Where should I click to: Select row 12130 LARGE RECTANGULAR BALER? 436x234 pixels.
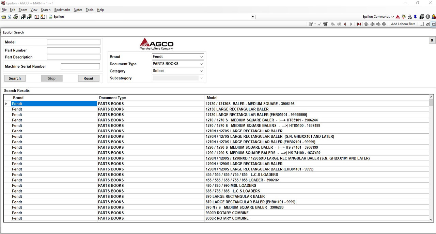217,109
